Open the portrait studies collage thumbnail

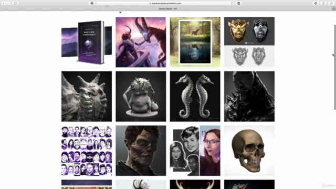pos(195,151)
